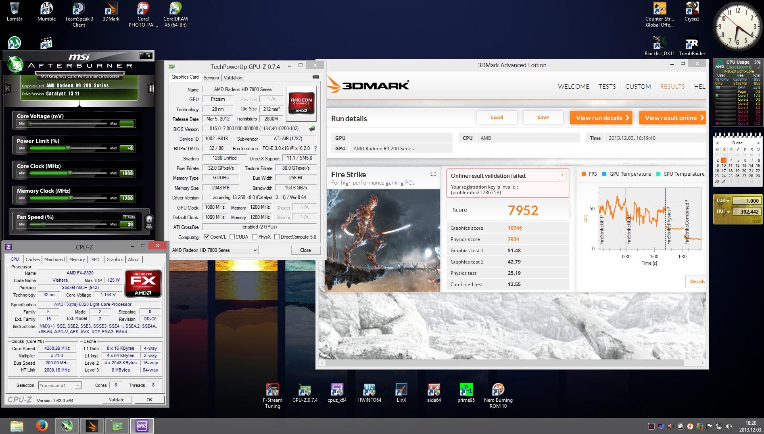Toggle the OpenCL checkbox in GPU-Z
Screen dimensions: 764x434
pos(207,237)
